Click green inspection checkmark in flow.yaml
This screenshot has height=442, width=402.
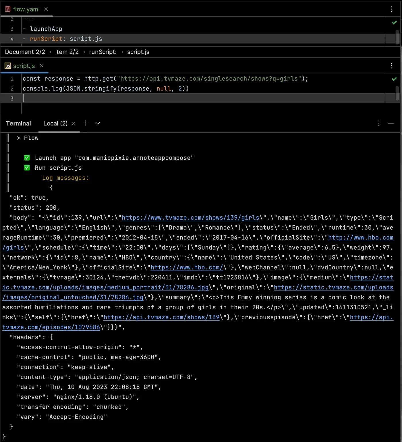click(x=394, y=22)
